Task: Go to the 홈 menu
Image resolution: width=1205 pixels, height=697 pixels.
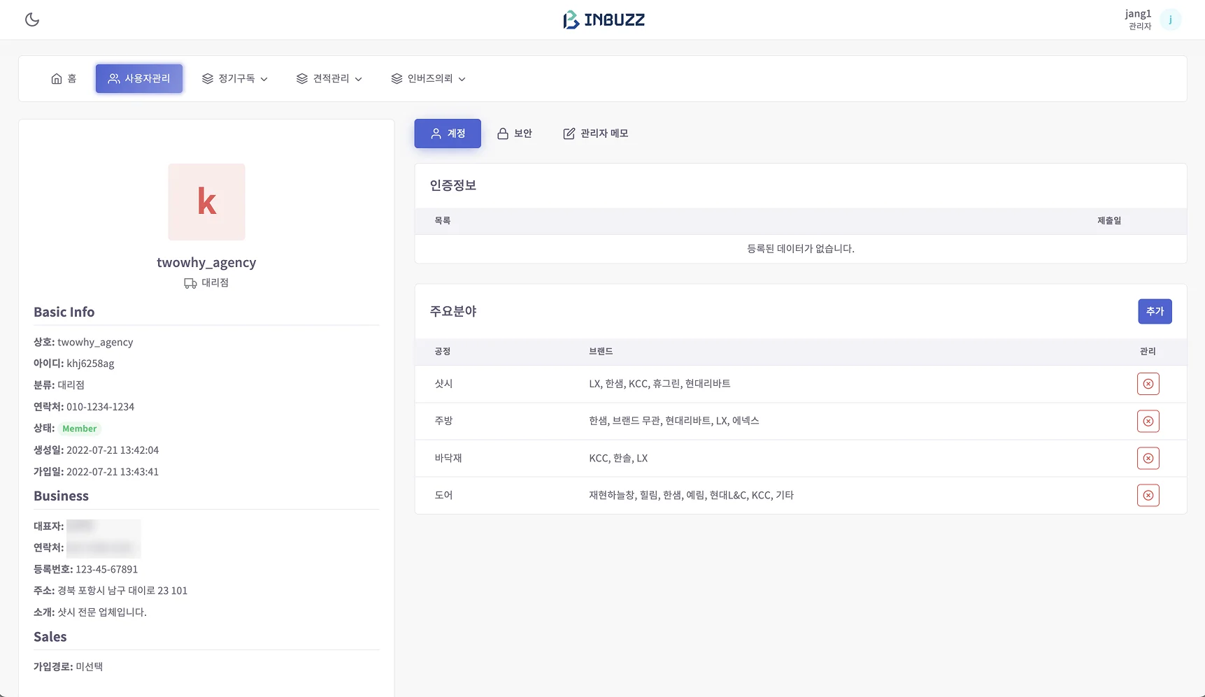Action: pyautogui.click(x=64, y=78)
